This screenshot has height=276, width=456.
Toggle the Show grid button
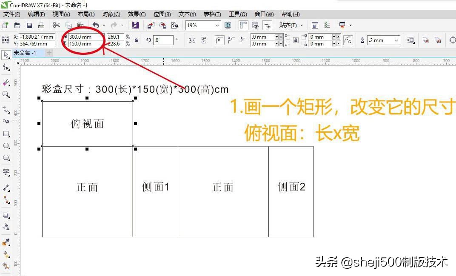pos(255,25)
